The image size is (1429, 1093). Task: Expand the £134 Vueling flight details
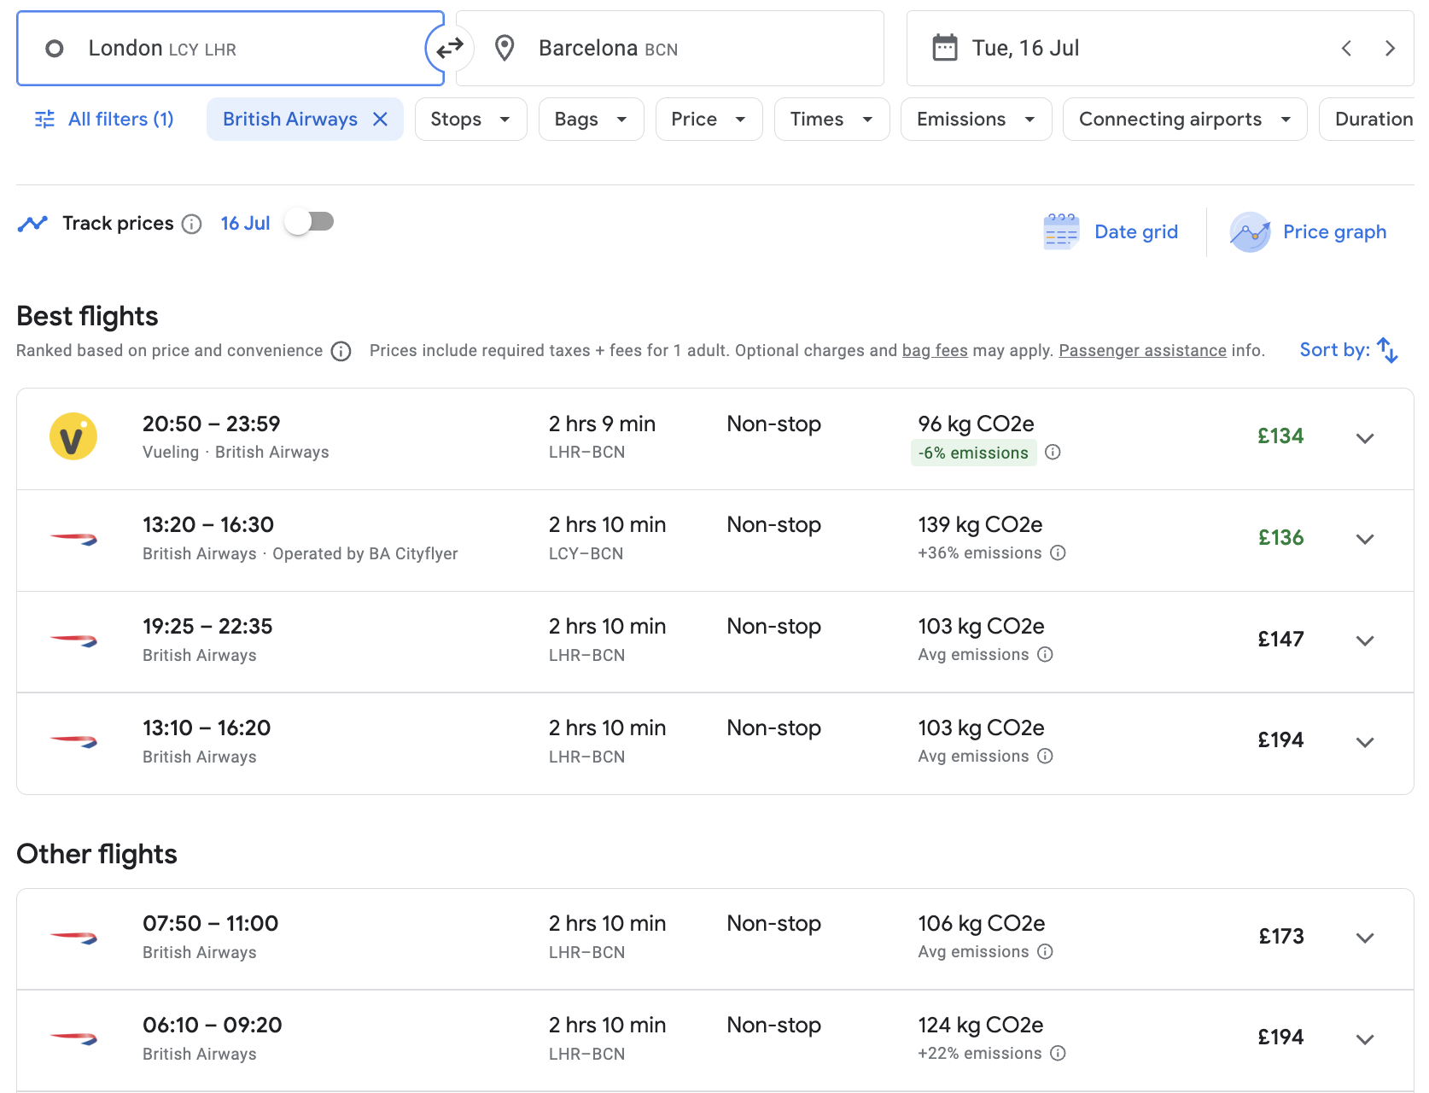1365,438
